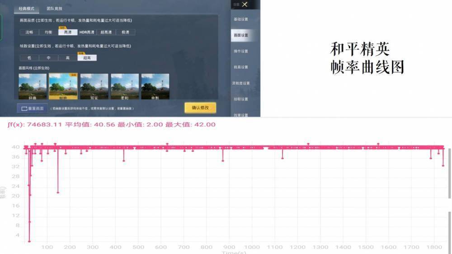Click the 重置画面 reset button
Image resolution: width=452 pixels, height=254 pixels.
point(32,108)
